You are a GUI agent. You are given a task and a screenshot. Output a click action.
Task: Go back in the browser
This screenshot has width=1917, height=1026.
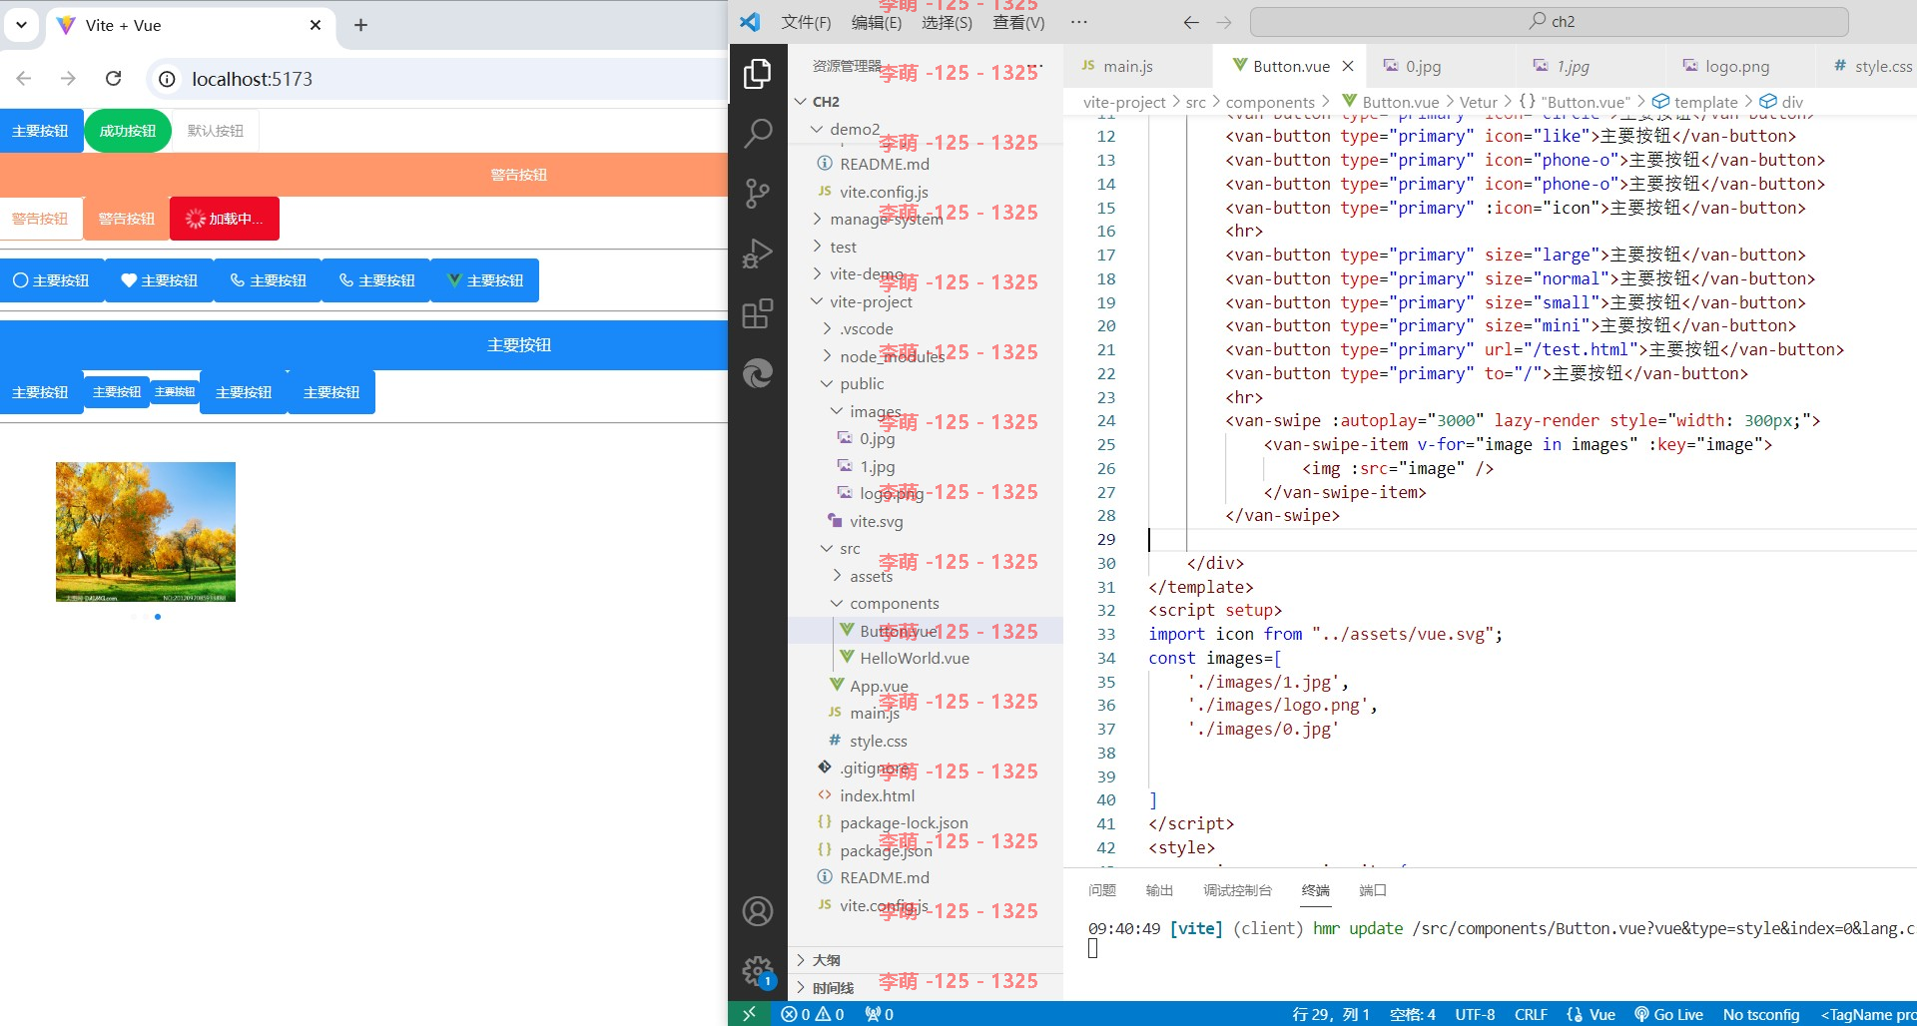[24, 78]
